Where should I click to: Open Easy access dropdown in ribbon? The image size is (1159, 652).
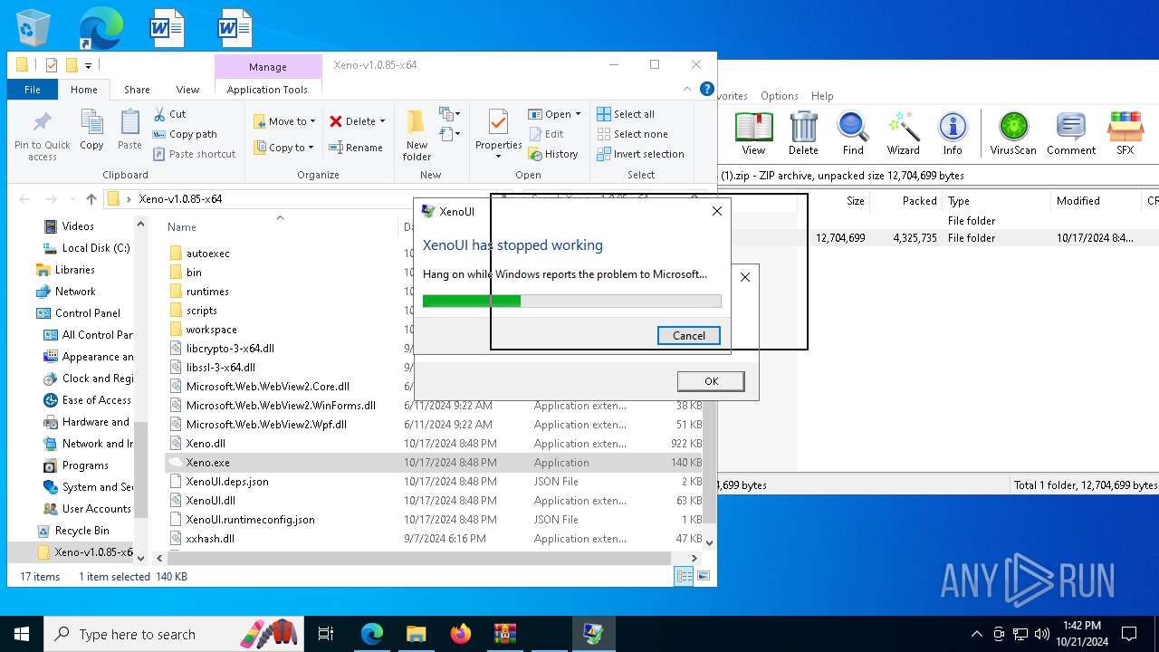450,135
